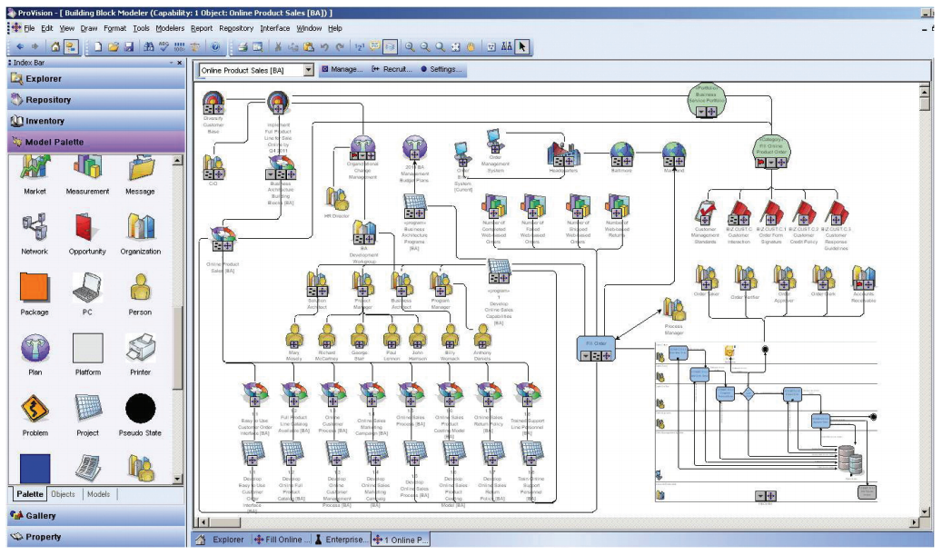Open the Online Product Sales dropdown
Screen dimensions: 942x555
point(309,70)
